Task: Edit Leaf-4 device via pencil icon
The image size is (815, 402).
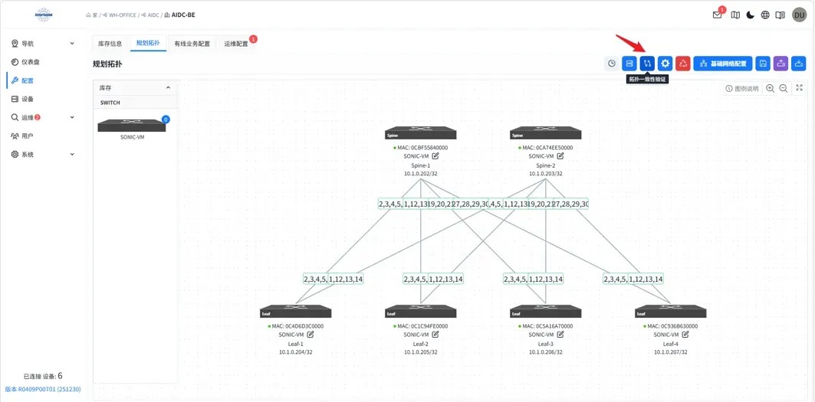Action: tap(685, 335)
